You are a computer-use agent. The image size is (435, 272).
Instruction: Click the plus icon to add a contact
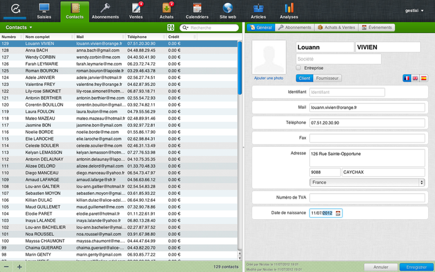click(x=19, y=266)
